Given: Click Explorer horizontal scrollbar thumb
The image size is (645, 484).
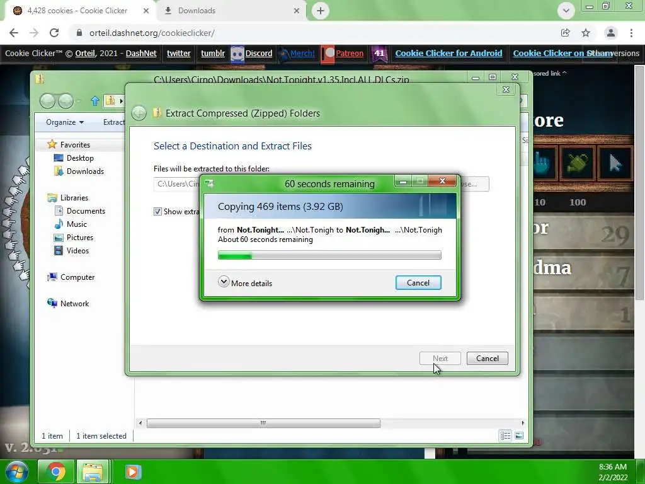Looking at the screenshot, I should [x=263, y=423].
